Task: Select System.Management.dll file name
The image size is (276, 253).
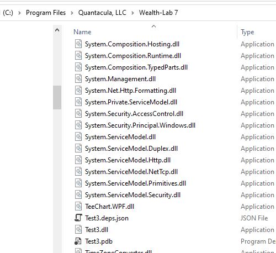Action: (120, 79)
